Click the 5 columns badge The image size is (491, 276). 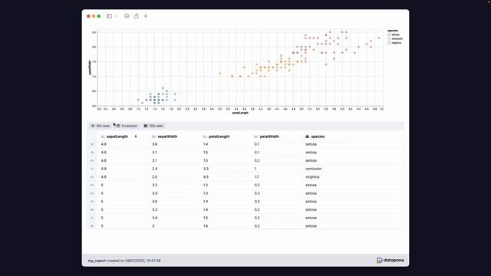127,126
